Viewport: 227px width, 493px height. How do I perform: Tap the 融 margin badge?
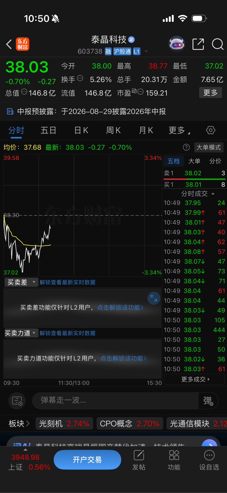108,51
